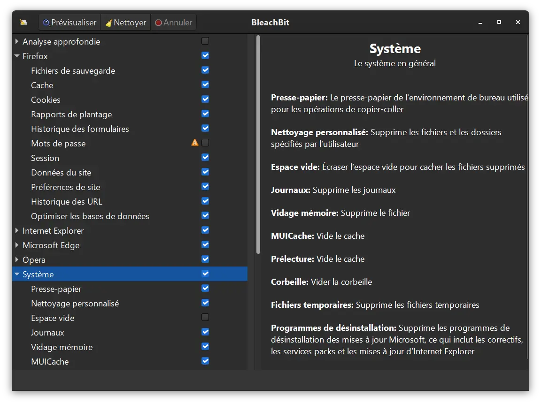
Task: Toggle Optimiser les bases de données checkbox
Action: click(205, 215)
